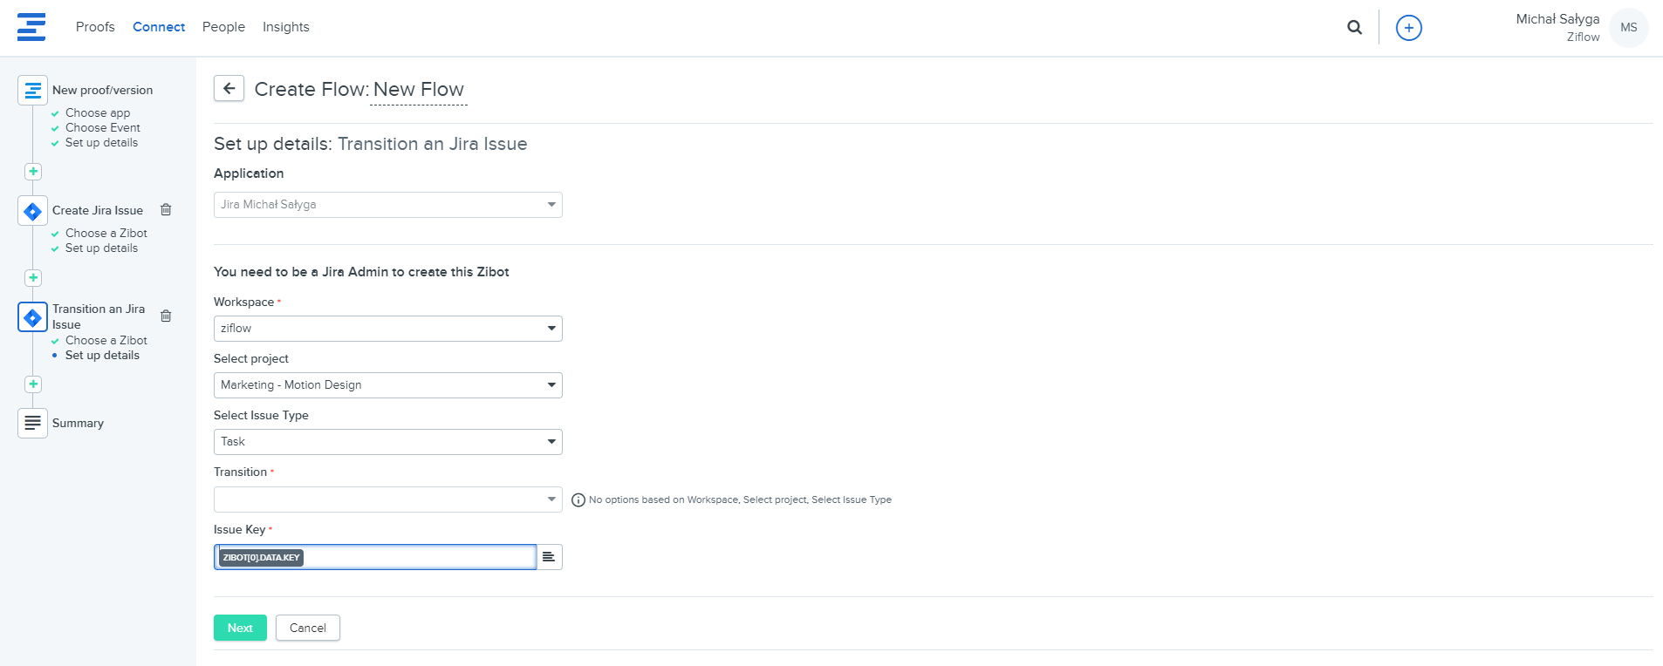
Task: Delete the Transition an Jira Issue step
Action: point(166,316)
